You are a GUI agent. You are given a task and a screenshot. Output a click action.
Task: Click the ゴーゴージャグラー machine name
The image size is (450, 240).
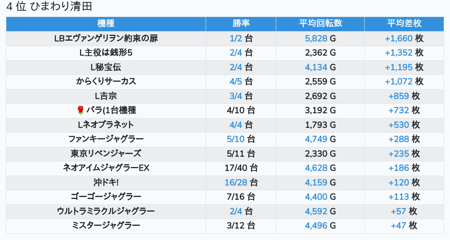coord(106,197)
